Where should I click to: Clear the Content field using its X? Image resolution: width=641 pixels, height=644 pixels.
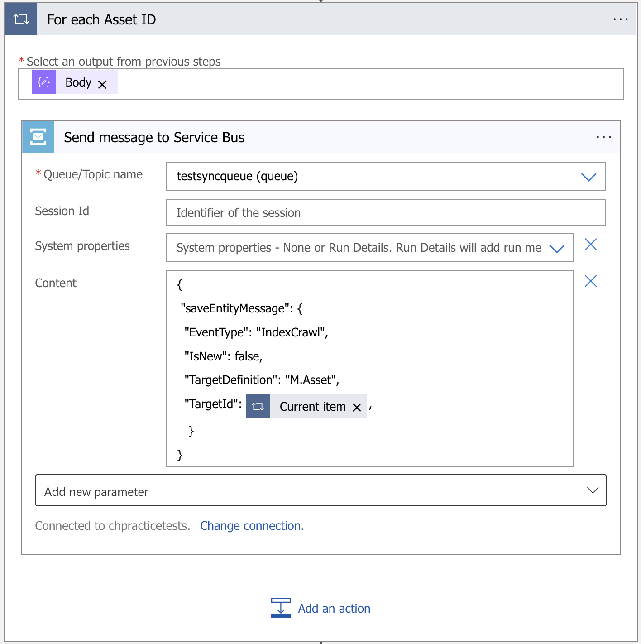pyautogui.click(x=590, y=281)
